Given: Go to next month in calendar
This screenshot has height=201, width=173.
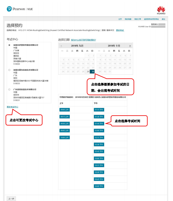Looking at the screenshot, I should coord(130,46).
